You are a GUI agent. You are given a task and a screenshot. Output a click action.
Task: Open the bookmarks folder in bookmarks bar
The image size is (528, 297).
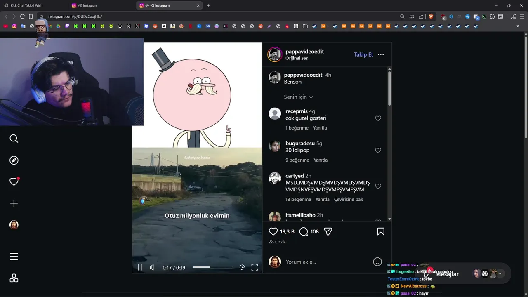pyautogui.click(x=305, y=26)
